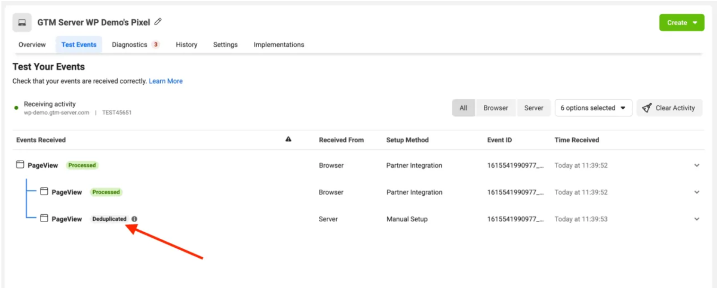Click browser icon of top-level PageView event
The height and width of the screenshot is (288, 717).
20,165
